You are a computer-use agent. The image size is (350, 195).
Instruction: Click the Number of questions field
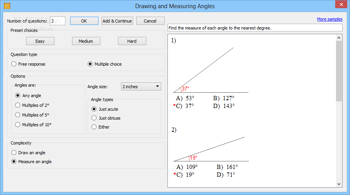[x=58, y=21]
